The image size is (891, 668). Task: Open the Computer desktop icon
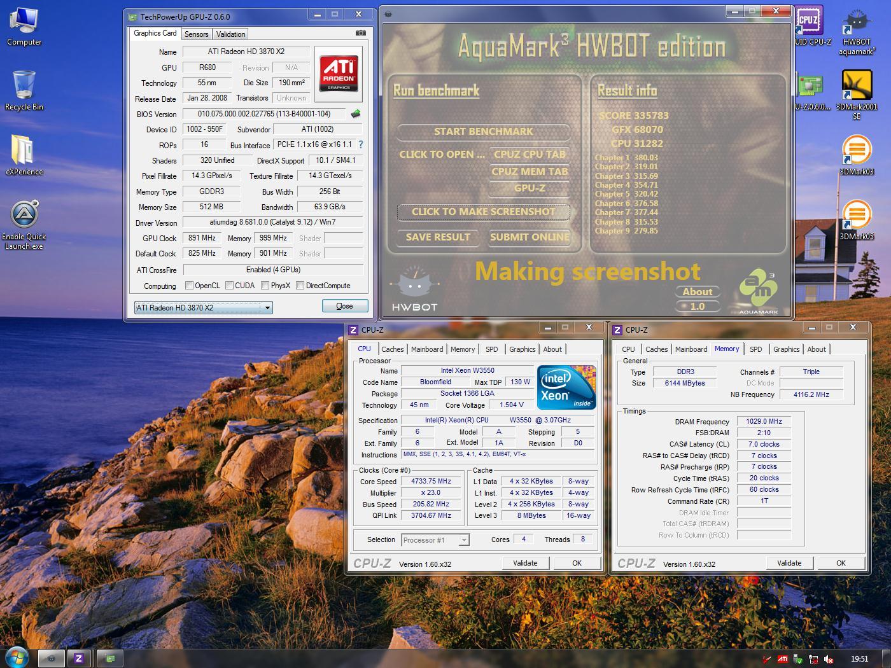pyautogui.click(x=24, y=27)
